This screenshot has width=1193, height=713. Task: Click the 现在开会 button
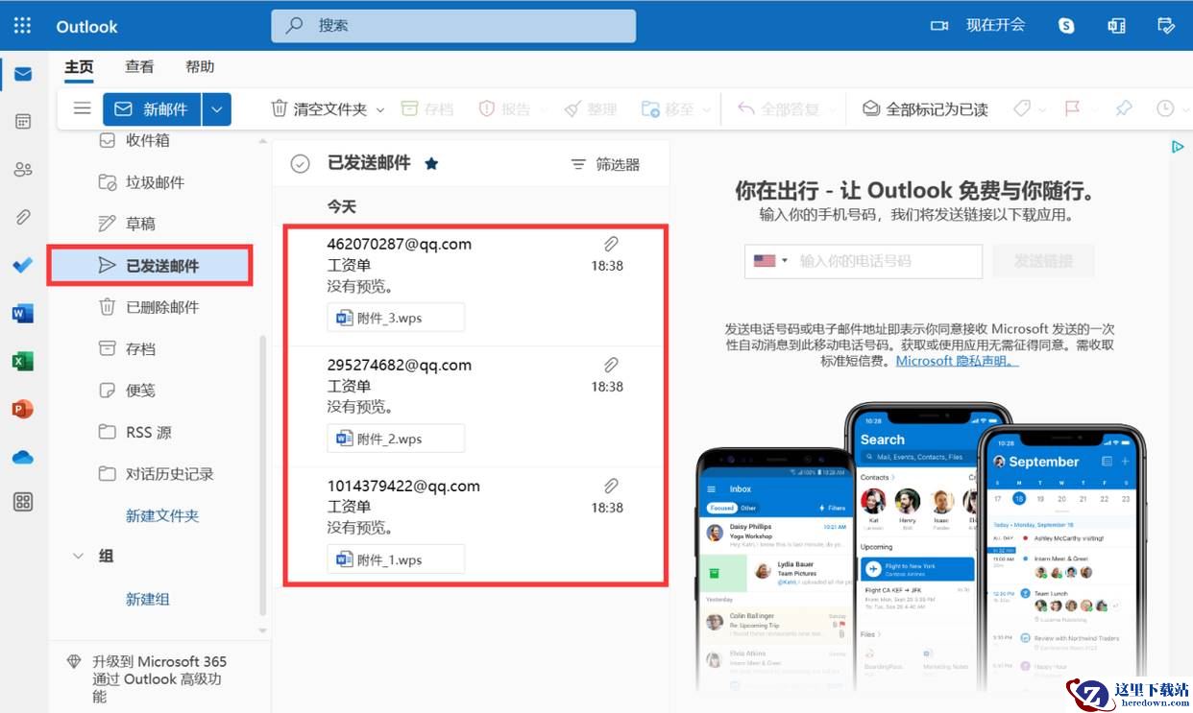tap(979, 26)
